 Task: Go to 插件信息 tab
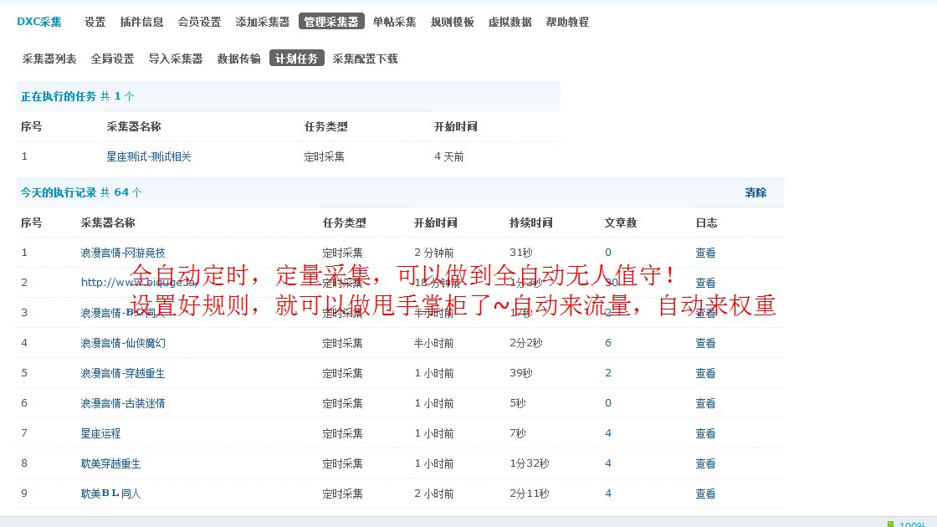pos(141,22)
